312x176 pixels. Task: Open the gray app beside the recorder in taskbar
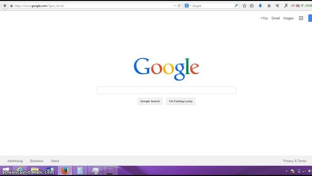[x=96, y=171]
